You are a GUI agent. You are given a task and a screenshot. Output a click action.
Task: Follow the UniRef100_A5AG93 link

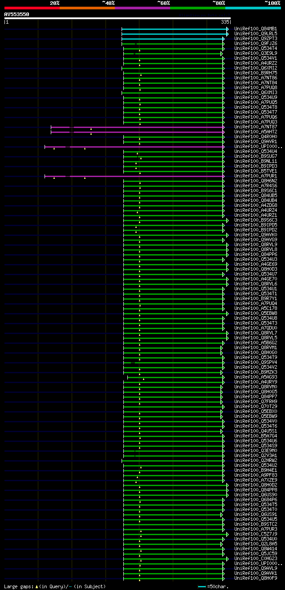pyautogui.click(x=256, y=377)
